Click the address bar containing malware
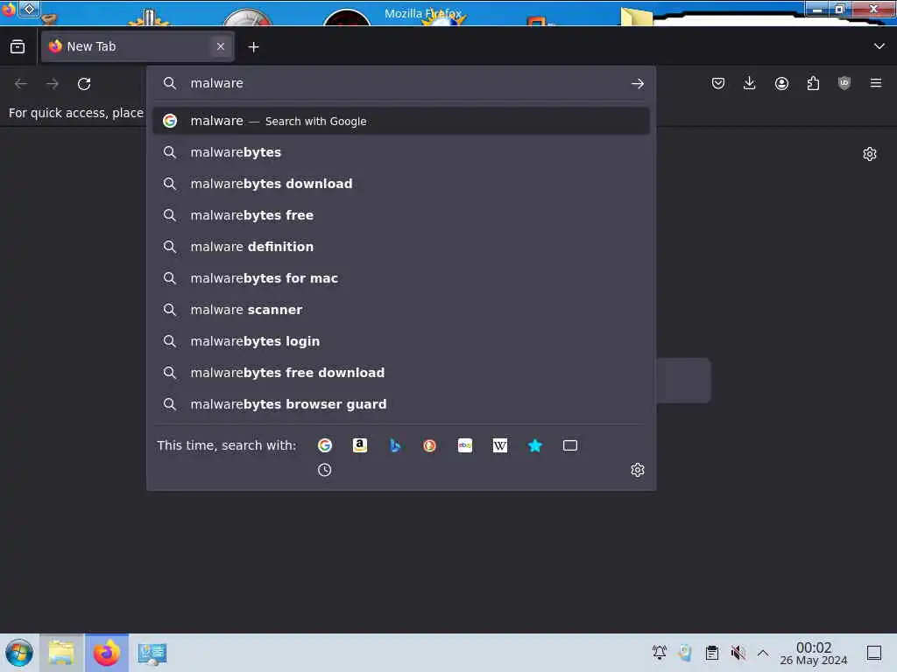897x672 pixels. pos(400,83)
